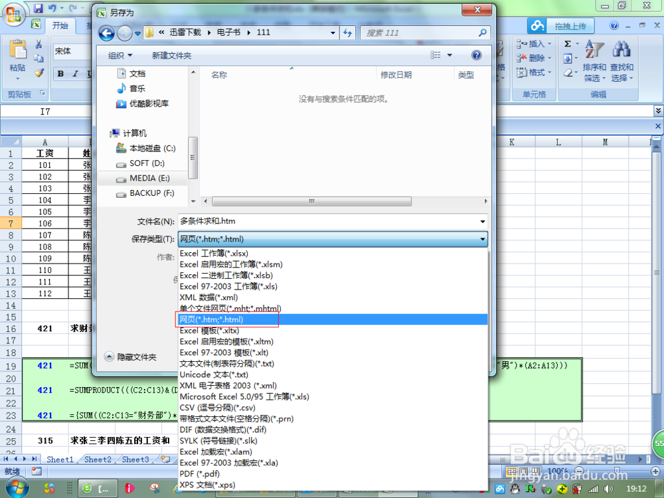Collapse folders with Hide Folders button
Image resolution: width=664 pixels, height=498 pixels.
[x=130, y=357]
